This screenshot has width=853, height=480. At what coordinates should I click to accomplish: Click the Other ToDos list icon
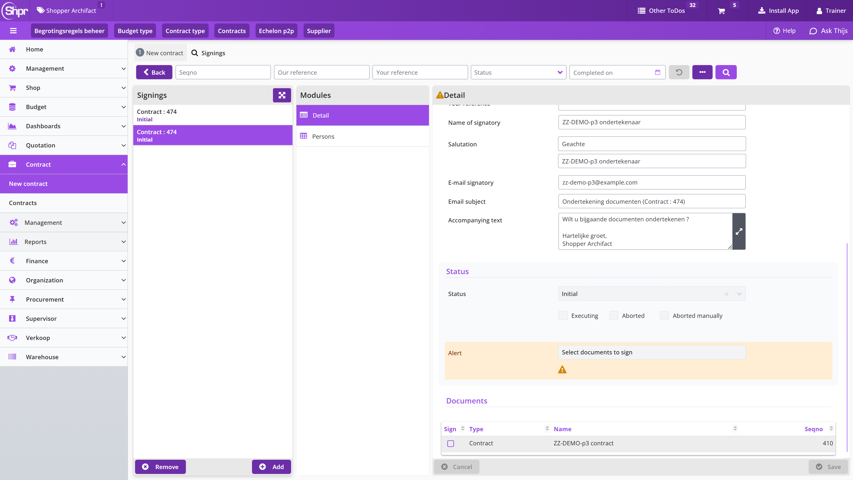pos(641,11)
